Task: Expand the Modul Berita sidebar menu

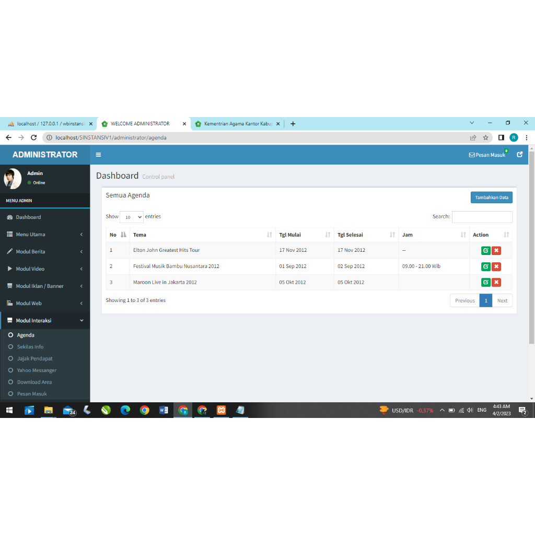Action: click(45, 252)
